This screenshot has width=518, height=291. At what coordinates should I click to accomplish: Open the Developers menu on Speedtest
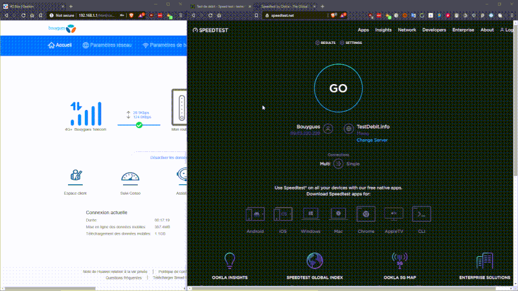[x=434, y=30]
